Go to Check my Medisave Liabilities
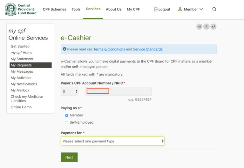 (x=27, y=99)
